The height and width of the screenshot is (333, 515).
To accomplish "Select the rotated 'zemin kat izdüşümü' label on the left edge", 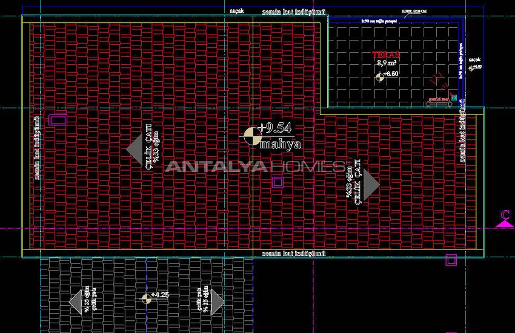I will coord(38,148).
